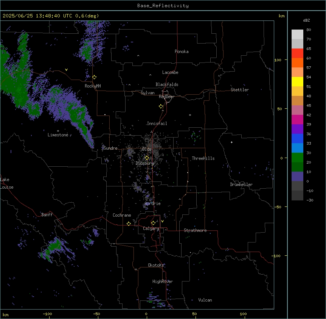Click the Stettler city label
The height and width of the screenshot is (319, 326).
(240, 90)
